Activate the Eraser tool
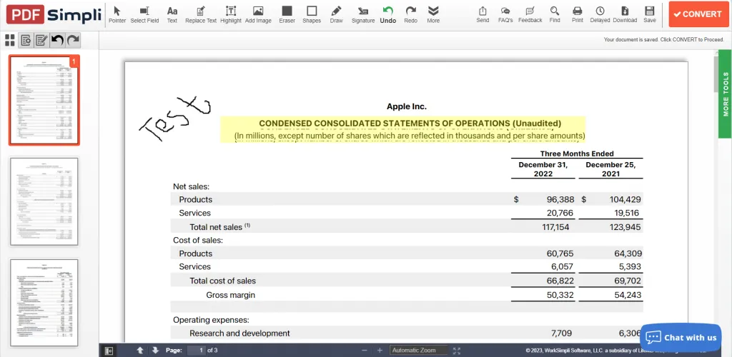This screenshot has width=732, height=357. tap(287, 14)
